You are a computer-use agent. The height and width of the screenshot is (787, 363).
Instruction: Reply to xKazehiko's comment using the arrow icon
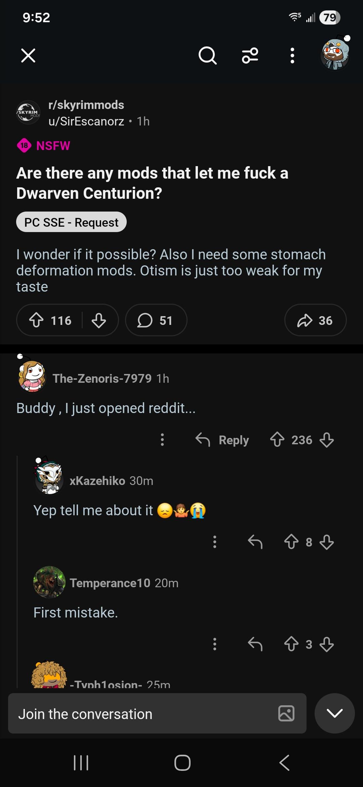click(255, 542)
